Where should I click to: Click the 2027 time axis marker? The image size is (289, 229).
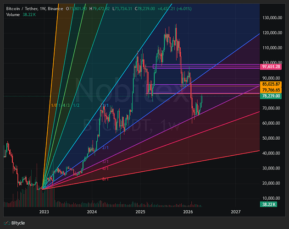point(235,212)
